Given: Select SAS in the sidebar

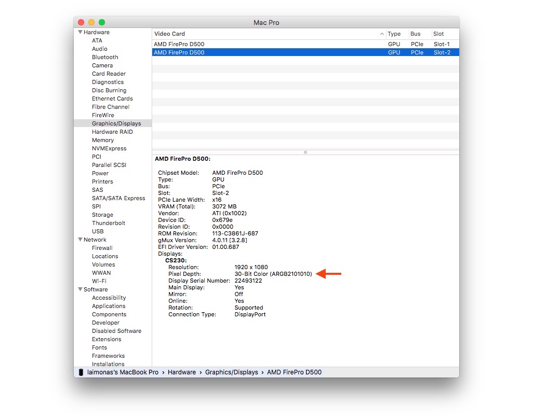Looking at the screenshot, I should 98,190.
